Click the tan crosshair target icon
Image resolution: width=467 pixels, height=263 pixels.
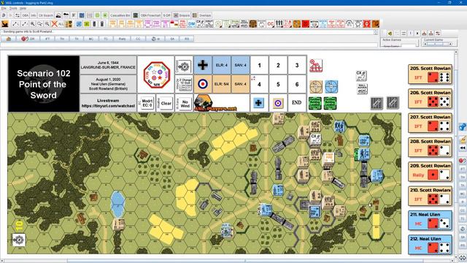tap(316, 87)
